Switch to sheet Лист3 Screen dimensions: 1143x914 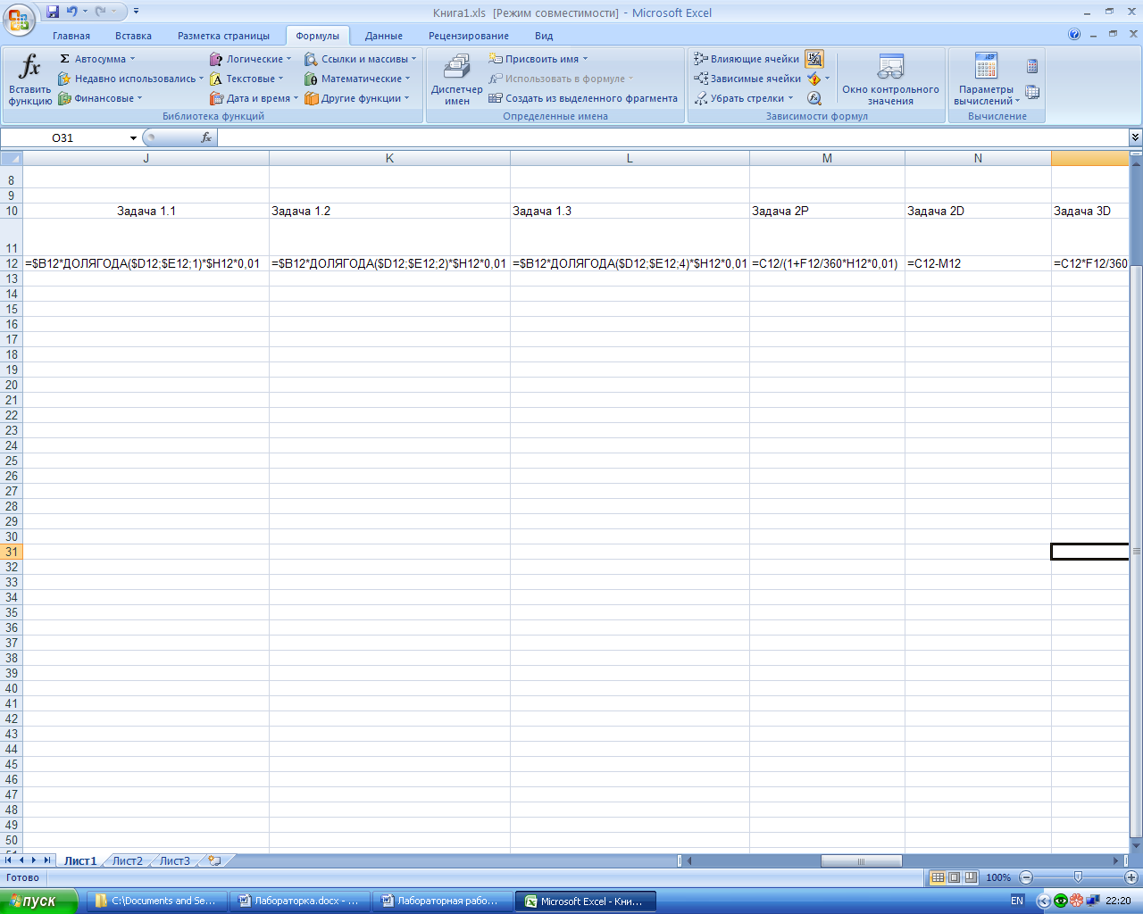coord(175,861)
